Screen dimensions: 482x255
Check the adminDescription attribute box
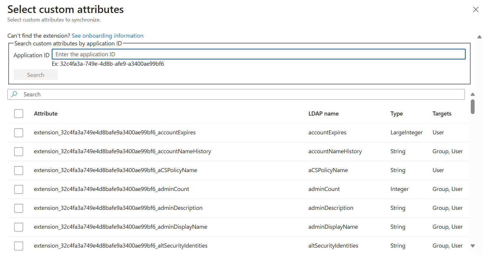19,208
